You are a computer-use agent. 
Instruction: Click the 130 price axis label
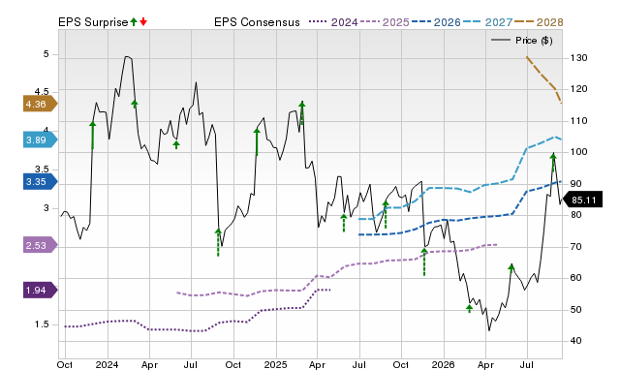pos(578,58)
